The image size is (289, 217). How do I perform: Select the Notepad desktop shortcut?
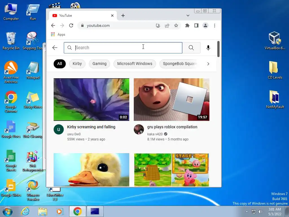[x=33, y=70]
